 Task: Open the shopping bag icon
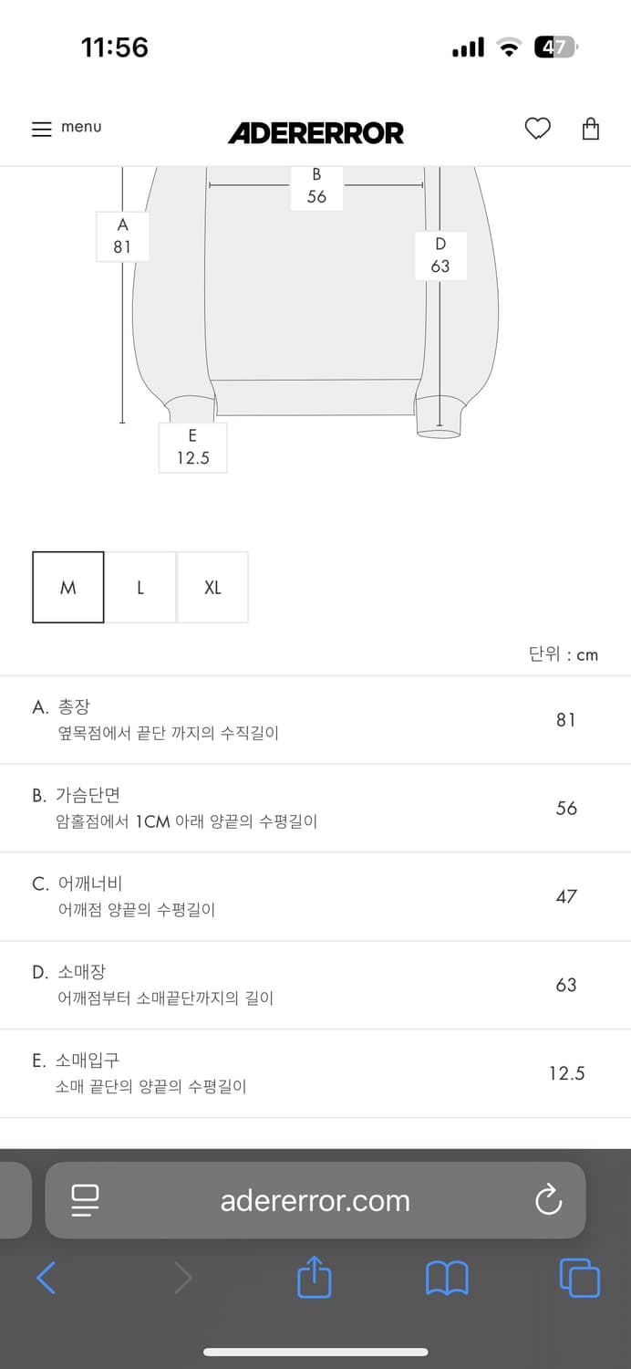pos(590,129)
